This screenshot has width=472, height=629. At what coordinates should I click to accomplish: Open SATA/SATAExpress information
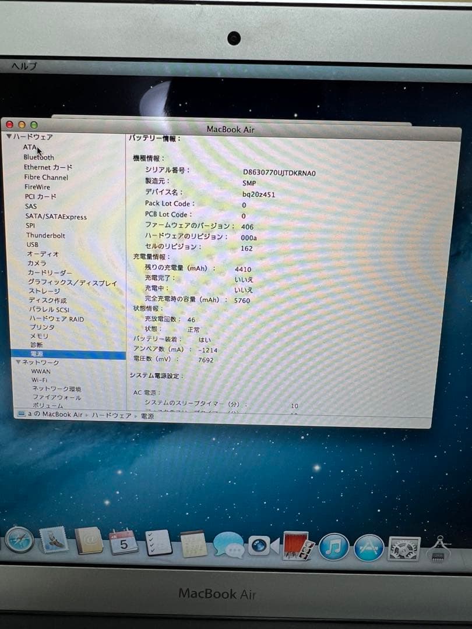pyautogui.click(x=56, y=217)
